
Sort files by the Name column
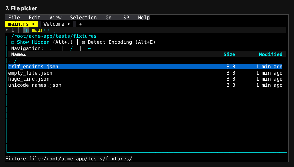coord(18,54)
